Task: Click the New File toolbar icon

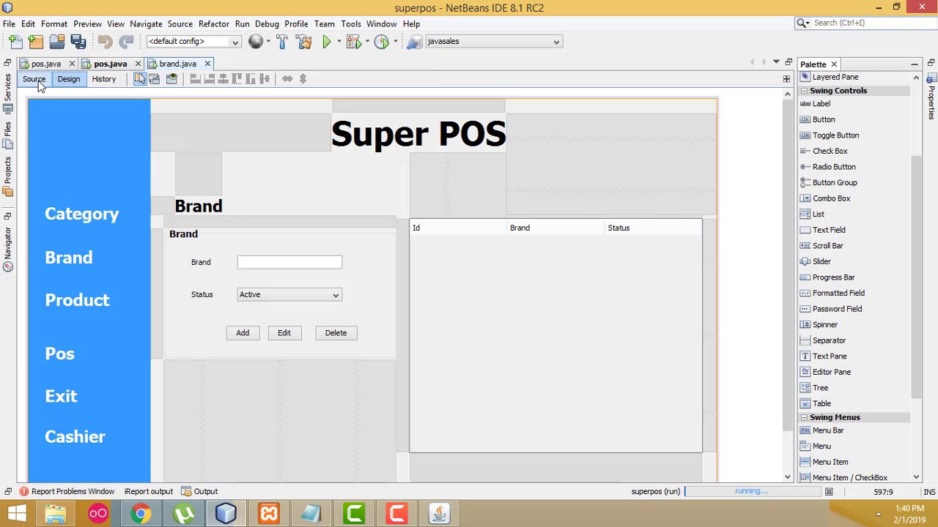Action: tap(15, 42)
